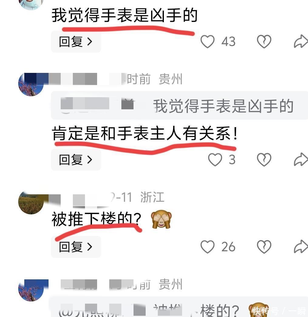The width and height of the screenshot is (308, 317).
Task: Dislike the 被推下楼的 comment
Action: coord(264,247)
